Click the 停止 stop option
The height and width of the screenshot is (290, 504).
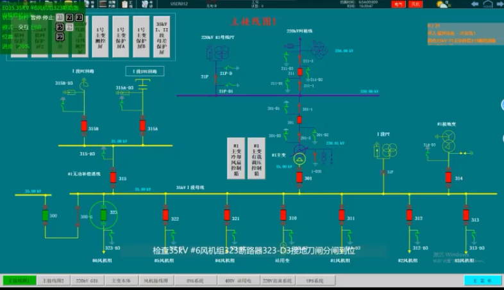tap(48, 18)
